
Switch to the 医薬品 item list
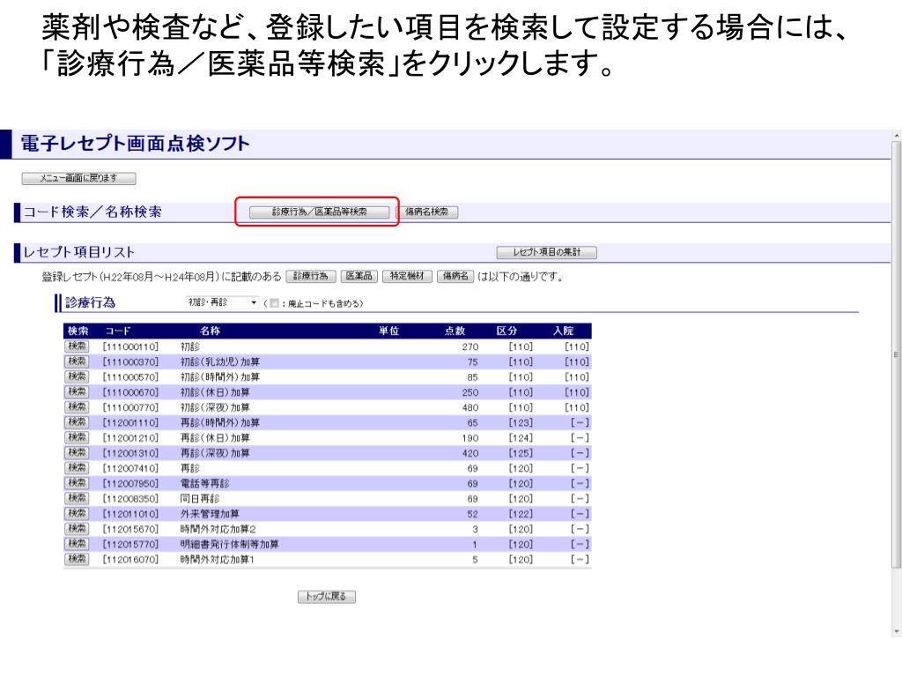point(359,277)
